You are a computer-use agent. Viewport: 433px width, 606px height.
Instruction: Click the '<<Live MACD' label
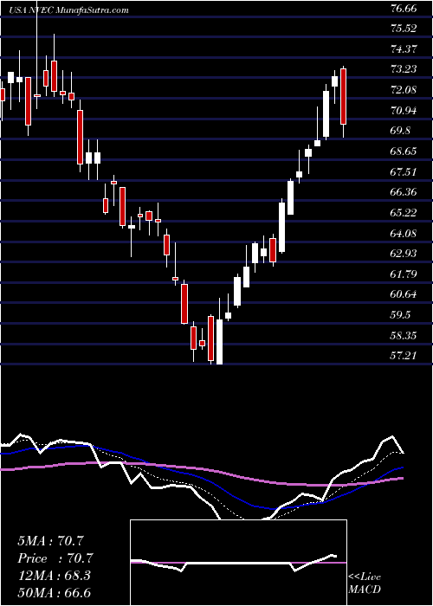[x=365, y=583]
